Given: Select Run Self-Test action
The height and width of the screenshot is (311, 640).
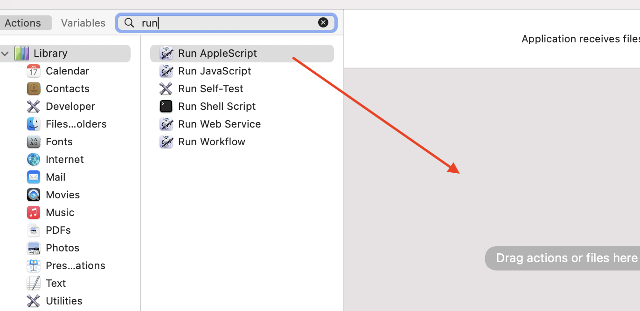Looking at the screenshot, I should 210,89.
